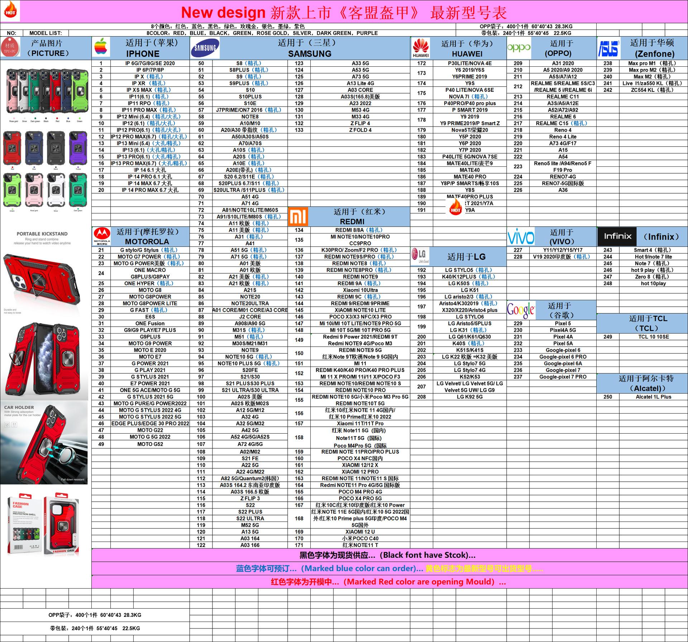
Task: Select the "MOTO G52" cell
Action: (150, 444)
